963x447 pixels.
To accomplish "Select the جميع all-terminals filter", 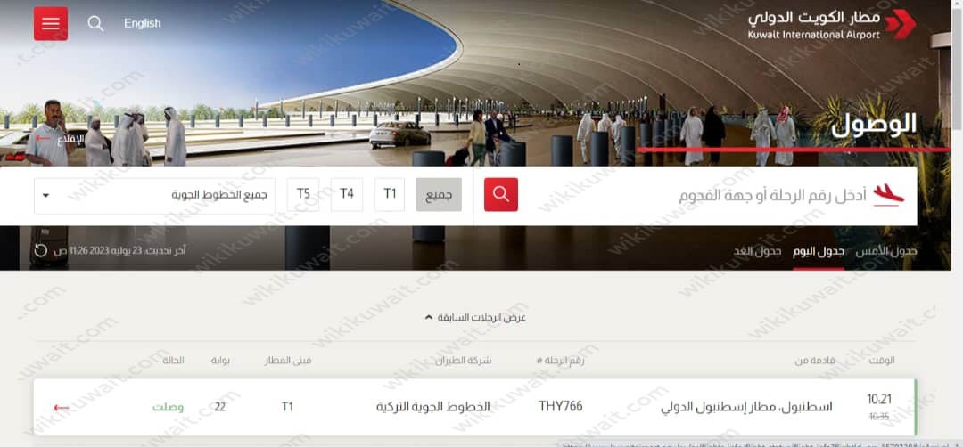I will coord(439,195).
